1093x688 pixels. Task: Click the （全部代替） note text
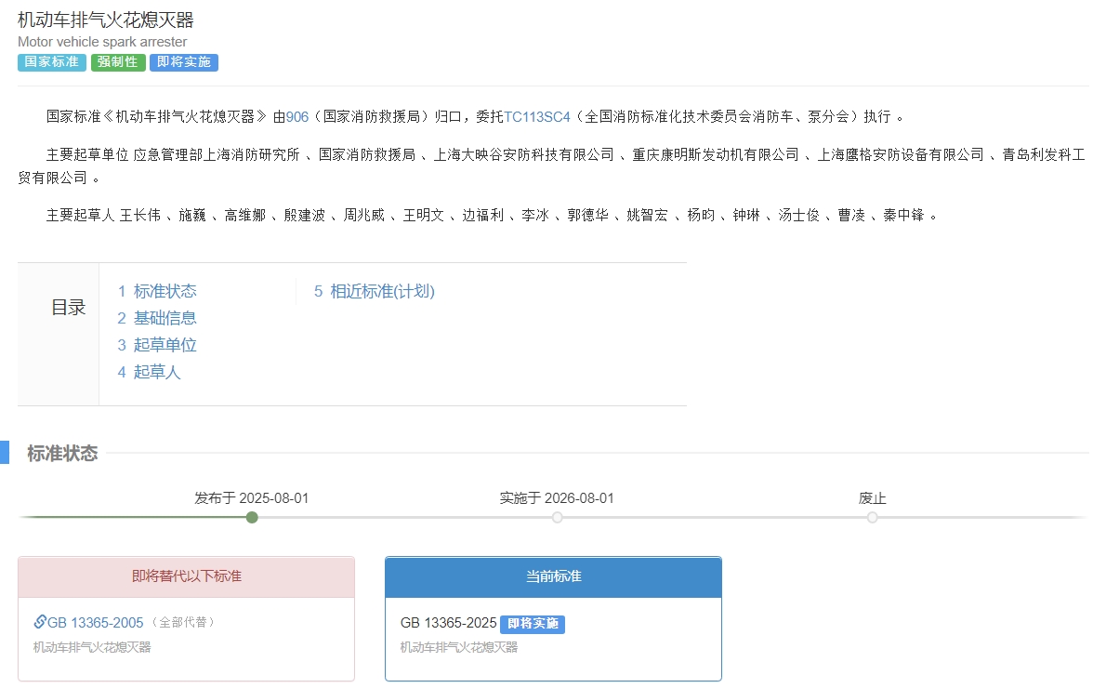(182, 623)
